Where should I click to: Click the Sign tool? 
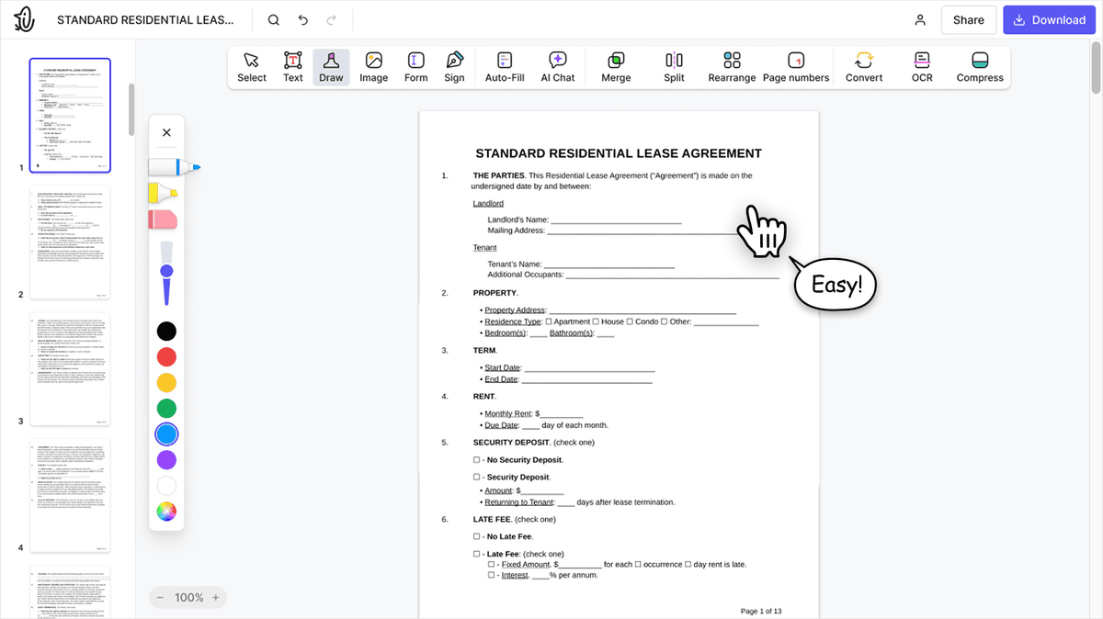coord(454,68)
